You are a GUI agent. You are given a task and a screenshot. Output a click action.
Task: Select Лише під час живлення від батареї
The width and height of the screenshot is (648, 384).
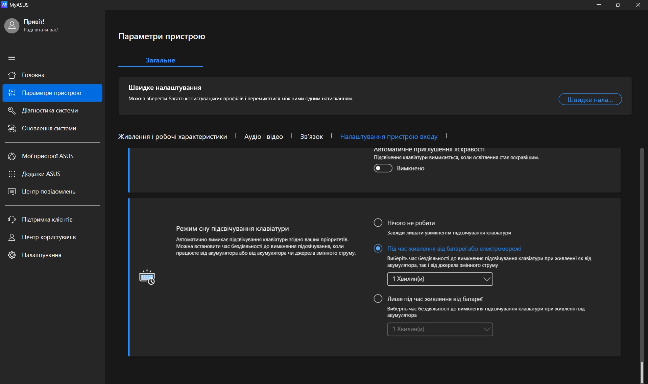point(378,299)
